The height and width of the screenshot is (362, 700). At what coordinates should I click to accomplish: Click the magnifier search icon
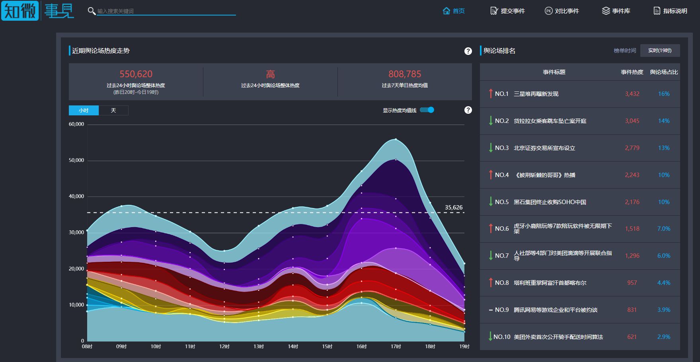pyautogui.click(x=91, y=11)
